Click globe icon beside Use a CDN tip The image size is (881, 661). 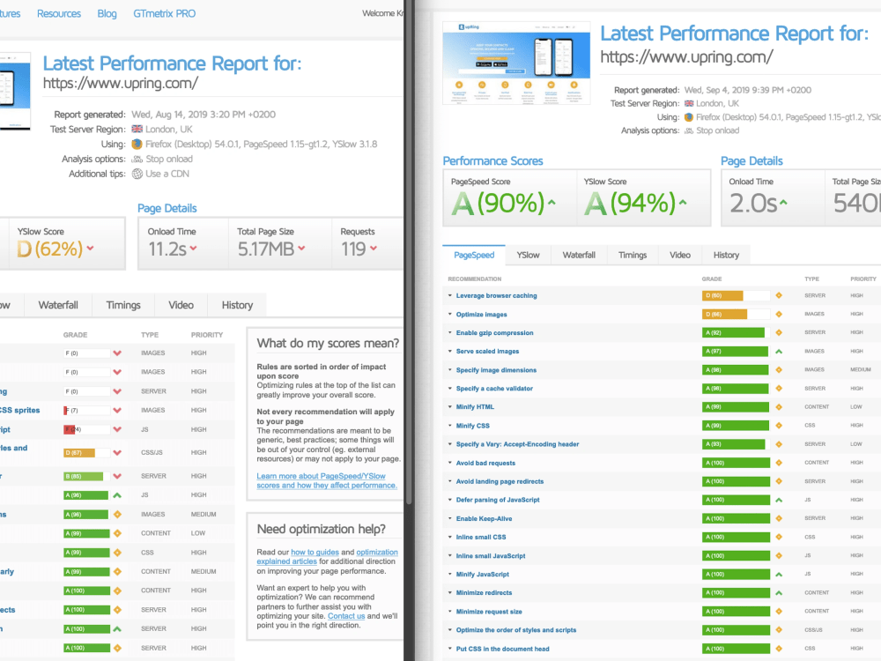click(137, 174)
